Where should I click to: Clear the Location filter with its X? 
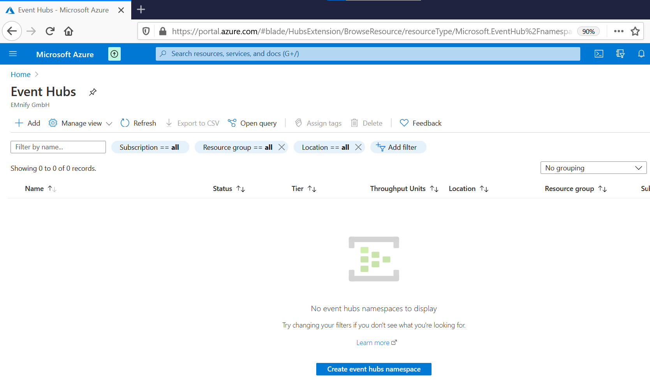click(358, 147)
